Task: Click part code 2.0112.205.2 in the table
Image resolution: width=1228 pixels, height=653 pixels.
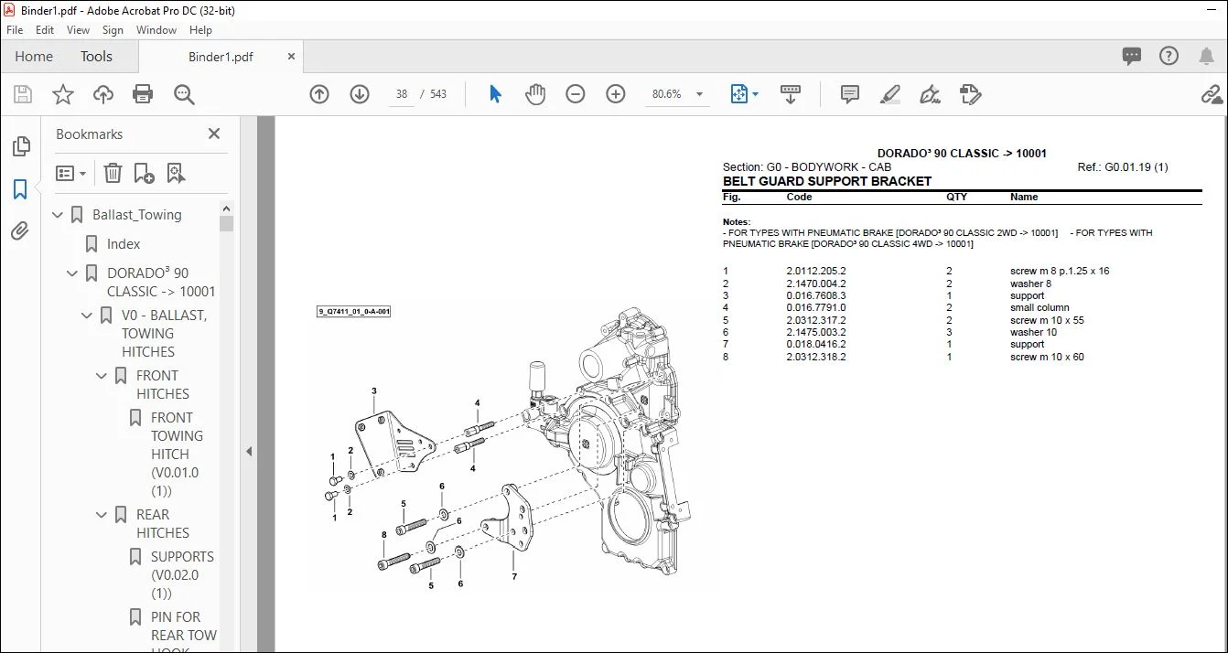Action: pyautogui.click(x=816, y=272)
